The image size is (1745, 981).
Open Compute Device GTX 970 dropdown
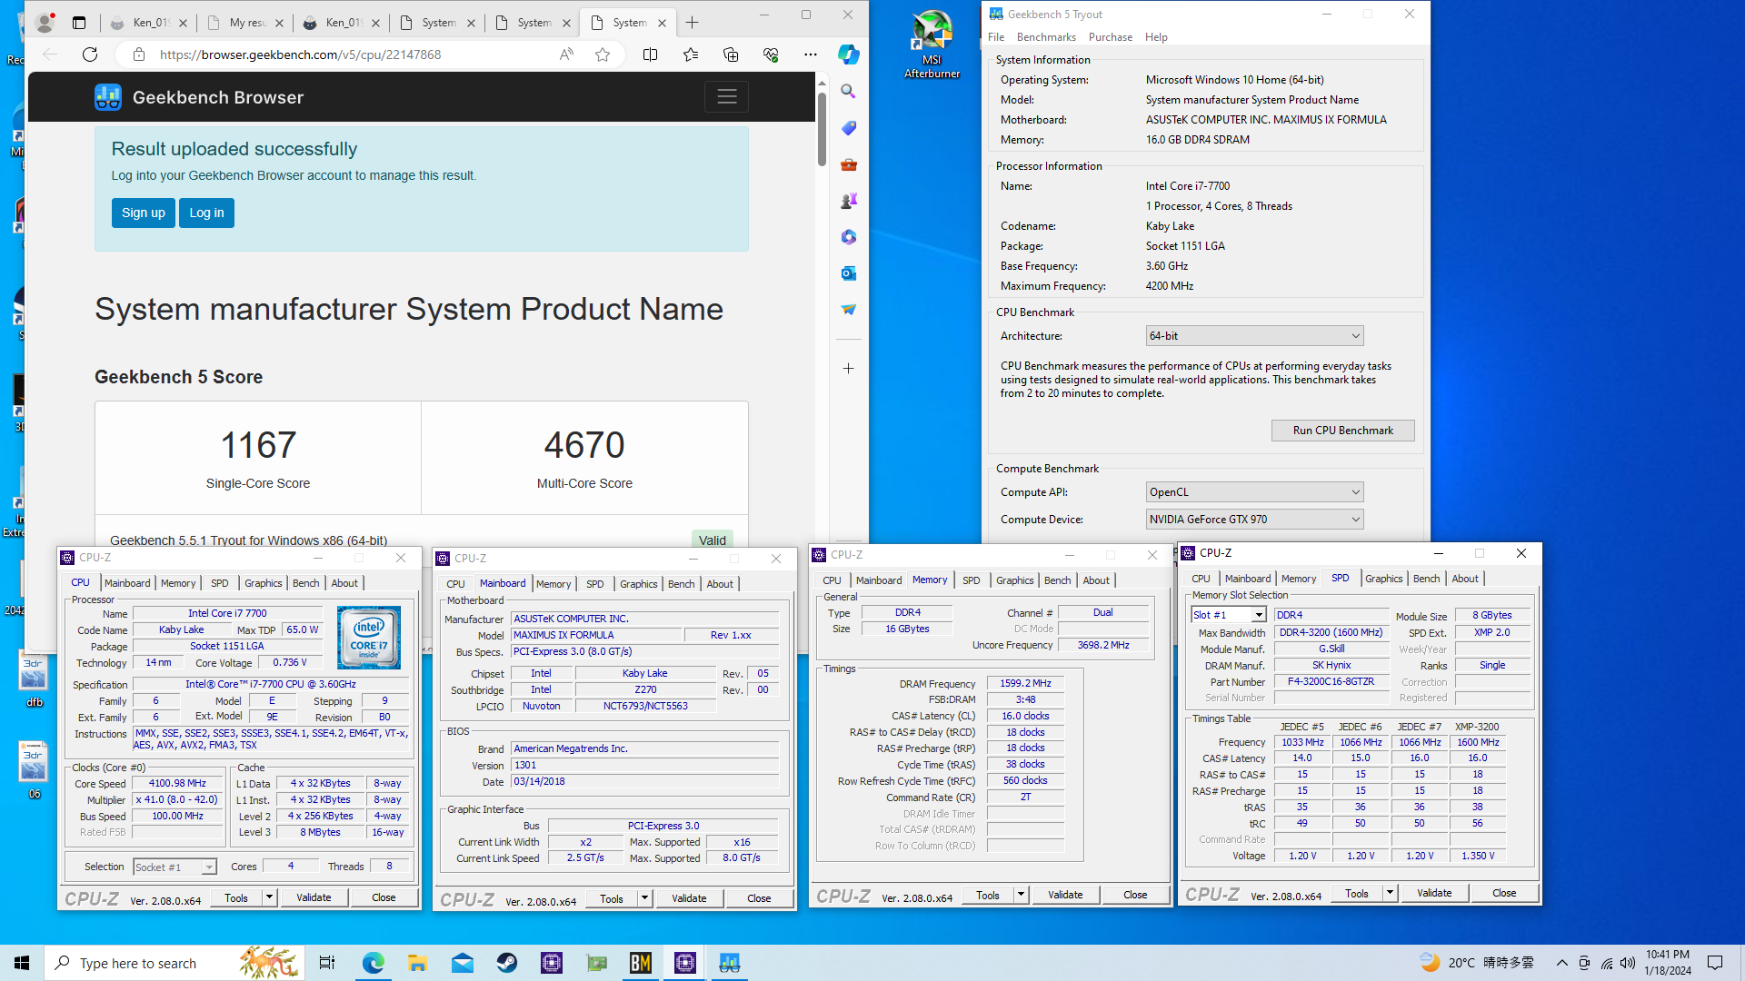tap(1254, 520)
